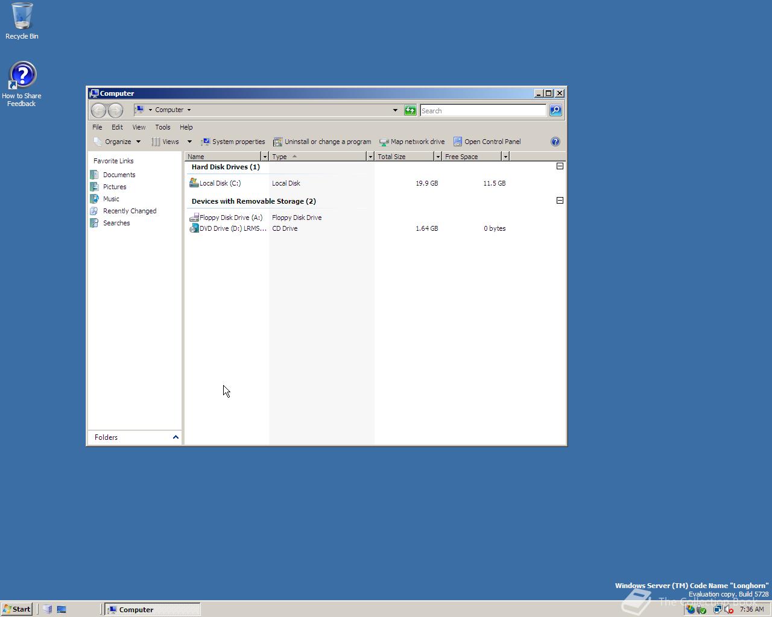
Task: Go forward with the Forward arrow button
Action: tap(115, 110)
